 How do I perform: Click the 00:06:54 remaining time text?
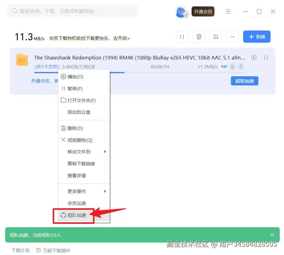coord(160,66)
